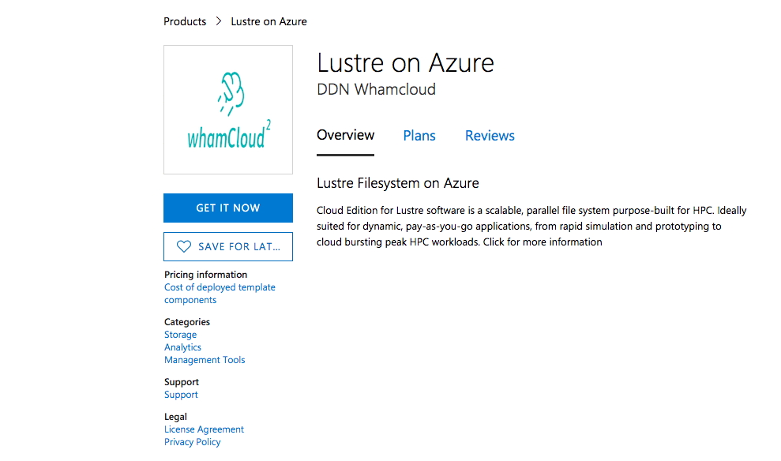Image resolution: width=781 pixels, height=461 pixels.
Task: Click the breadcrumb chevron after Products
Action: [x=218, y=21]
